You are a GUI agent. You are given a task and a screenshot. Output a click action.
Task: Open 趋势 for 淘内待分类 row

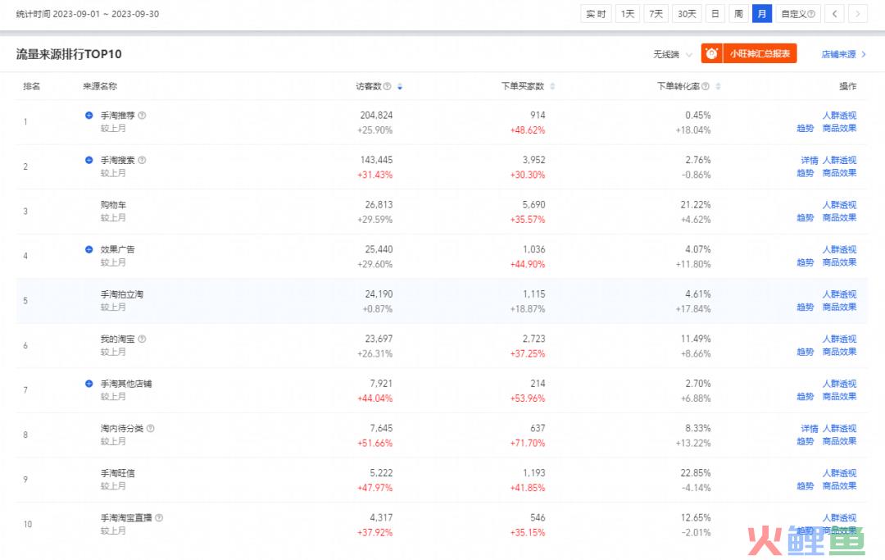[806, 441]
